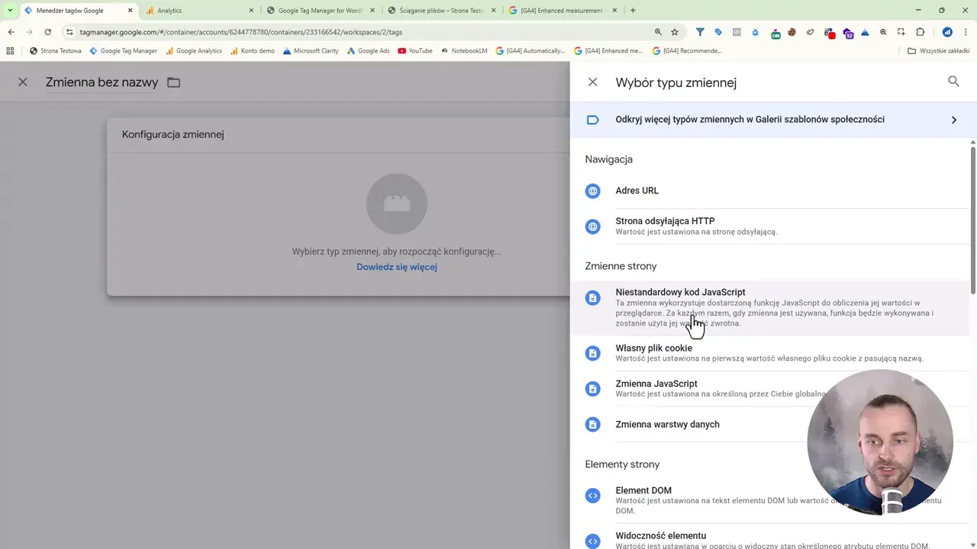Viewport: 977px width, 549px height.
Task: Click the address bar URL
Action: (x=240, y=32)
